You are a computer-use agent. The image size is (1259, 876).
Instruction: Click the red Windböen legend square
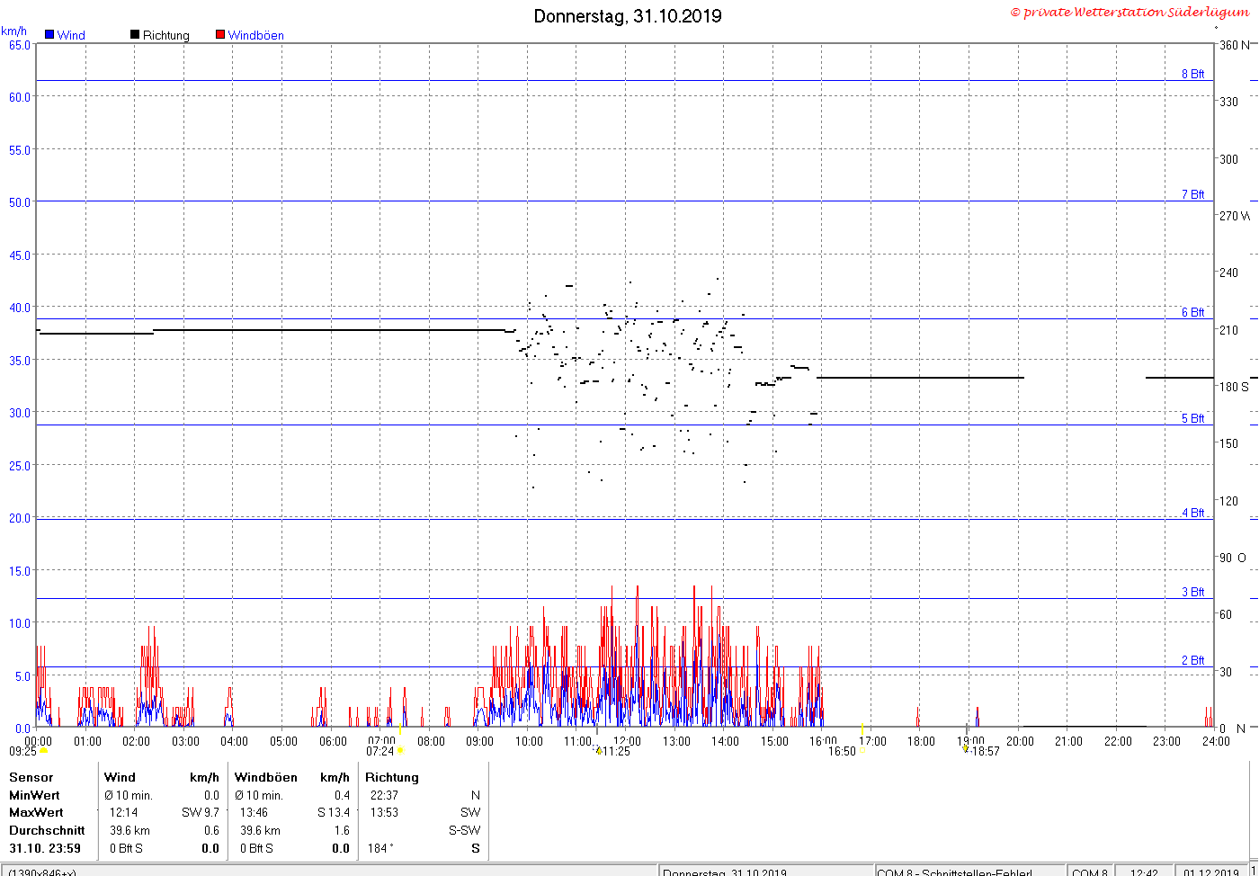(220, 35)
